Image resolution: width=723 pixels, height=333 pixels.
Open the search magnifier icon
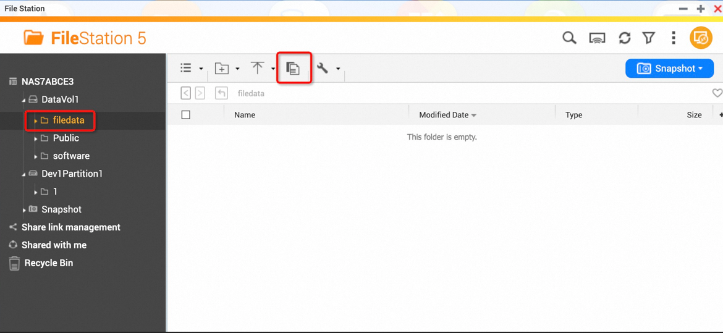tap(570, 38)
